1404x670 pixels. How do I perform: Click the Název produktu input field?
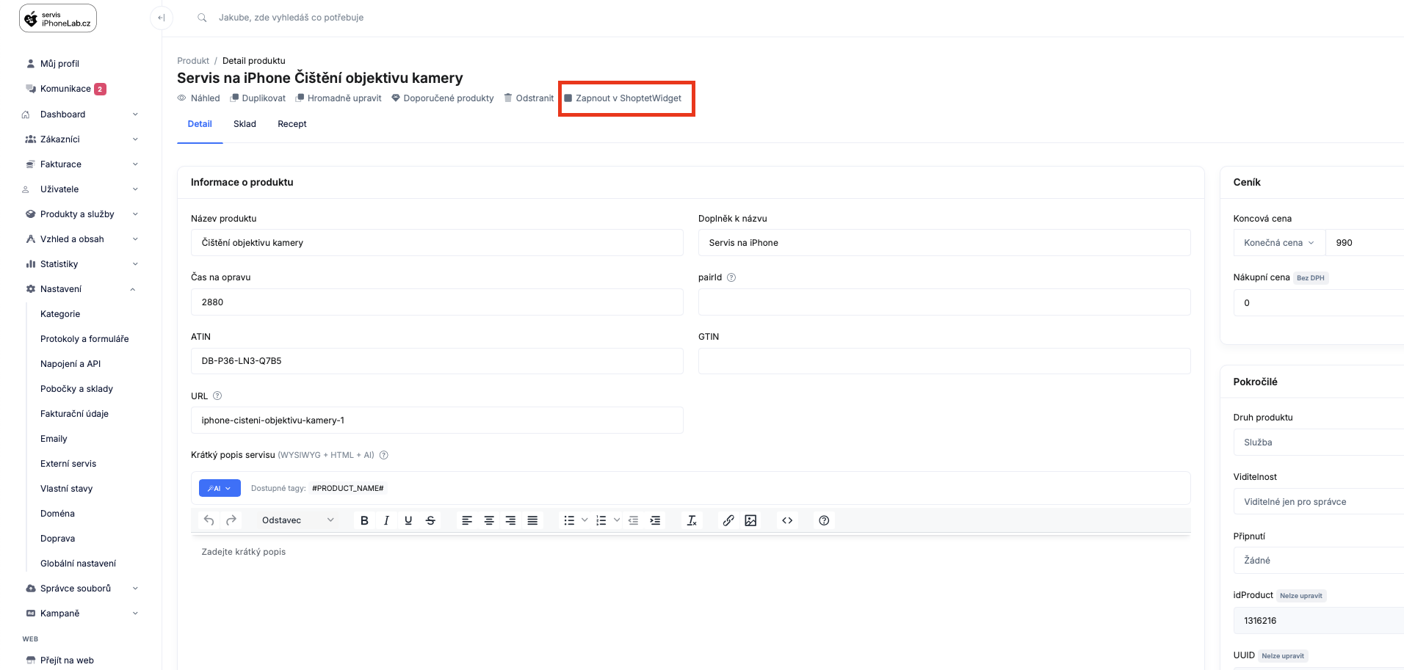437,243
